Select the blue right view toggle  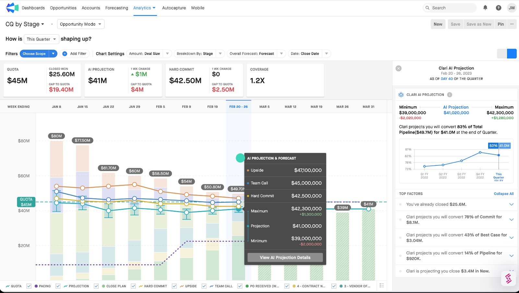512,54
